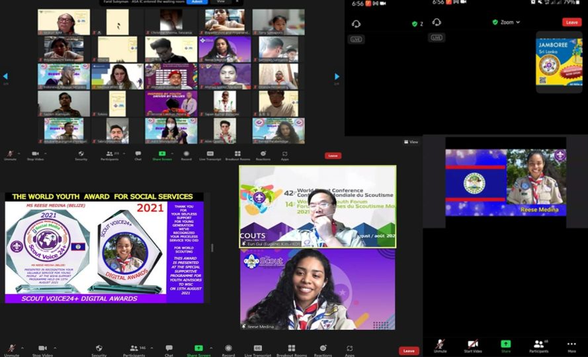Click Share Screen in bottom toolbar
This screenshot has height=357, width=588.
tap(198, 350)
